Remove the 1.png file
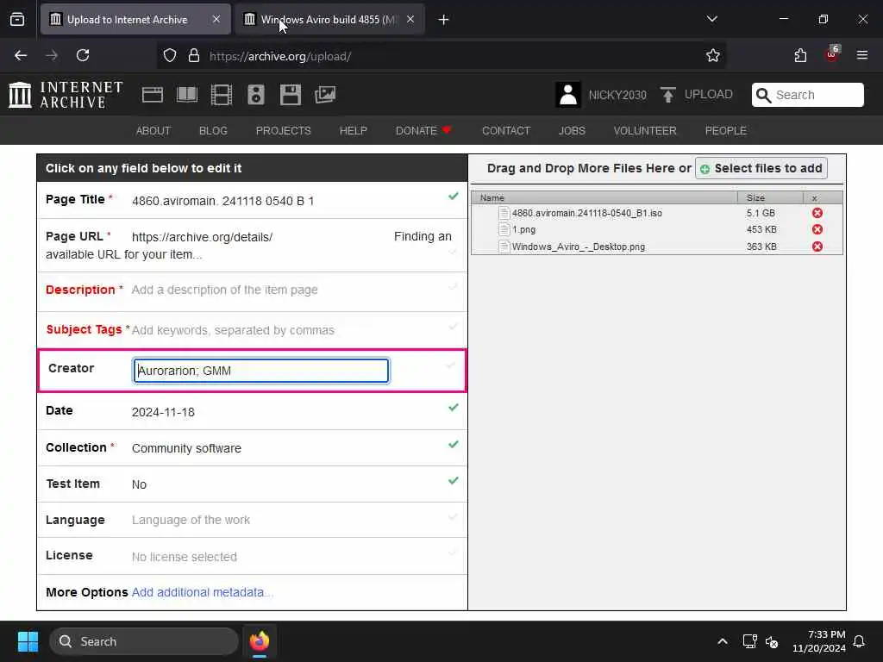Viewport: 883px width, 662px height. point(817,229)
